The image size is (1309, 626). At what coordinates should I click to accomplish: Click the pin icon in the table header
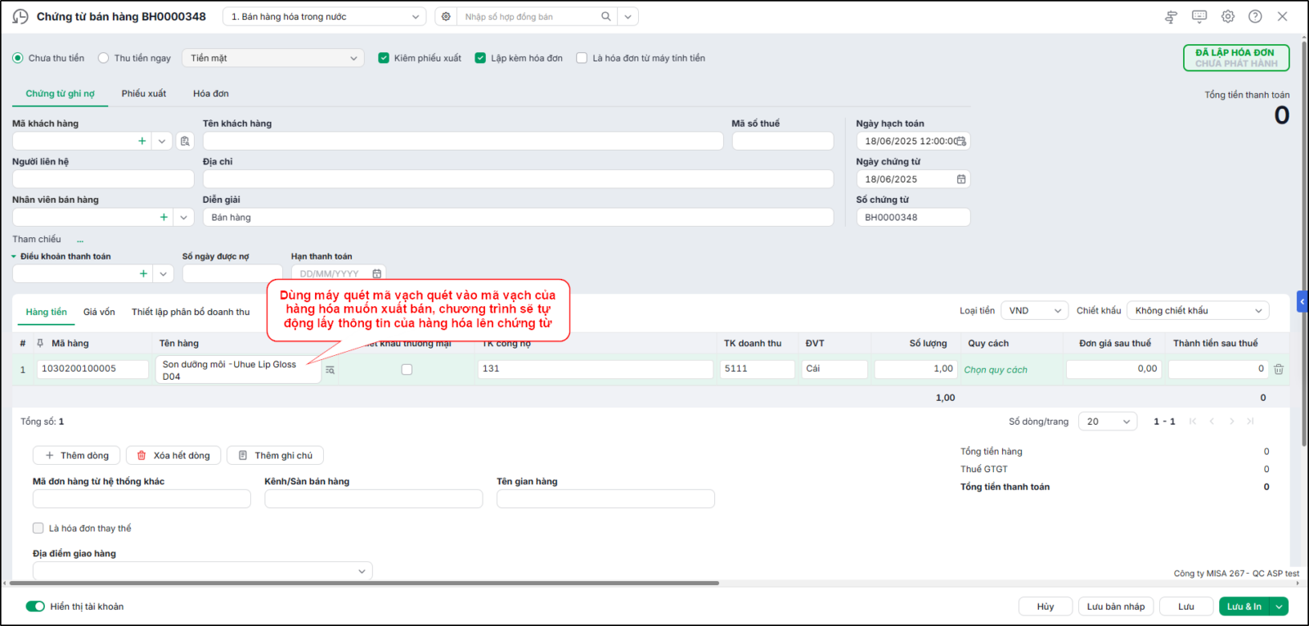pyautogui.click(x=40, y=343)
